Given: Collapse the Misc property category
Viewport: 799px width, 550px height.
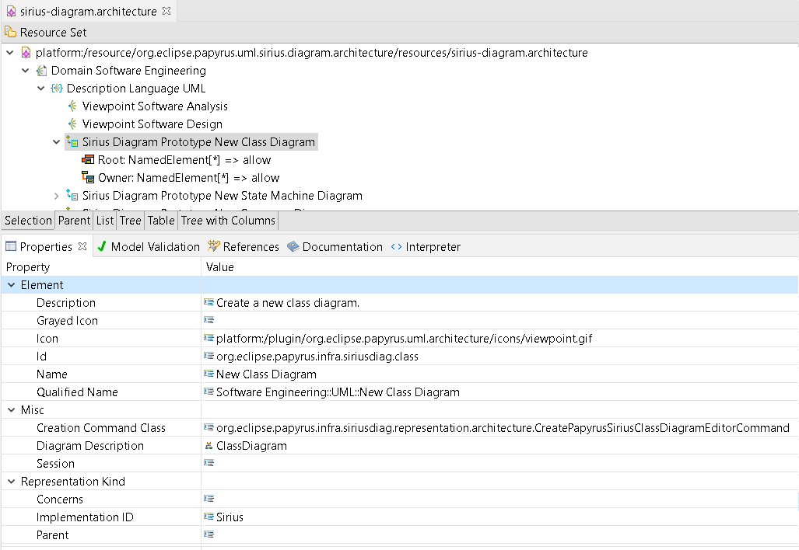Looking at the screenshot, I should click(x=11, y=410).
